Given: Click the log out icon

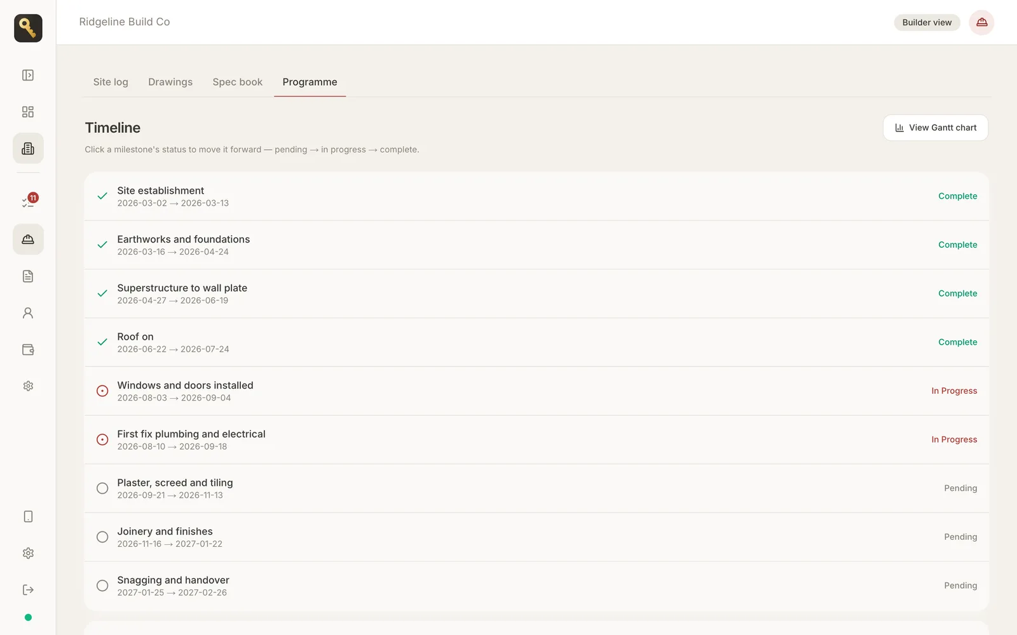Looking at the screenshot, I should point(28,590).
